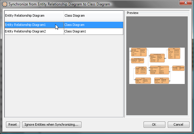This screenshot has height=134, width=194.
Task: Click the Visual Paradigm icon in title bar
Action: tap(5, 4)
